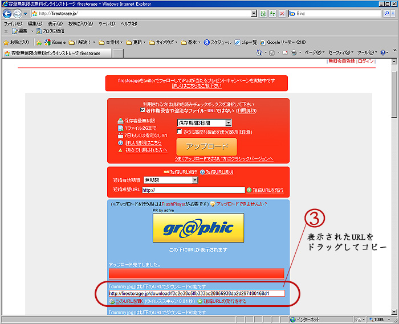This screenshot has width=399, height=324.
Task: Click the browser Back arrow button
Action: tap(7, 14)
